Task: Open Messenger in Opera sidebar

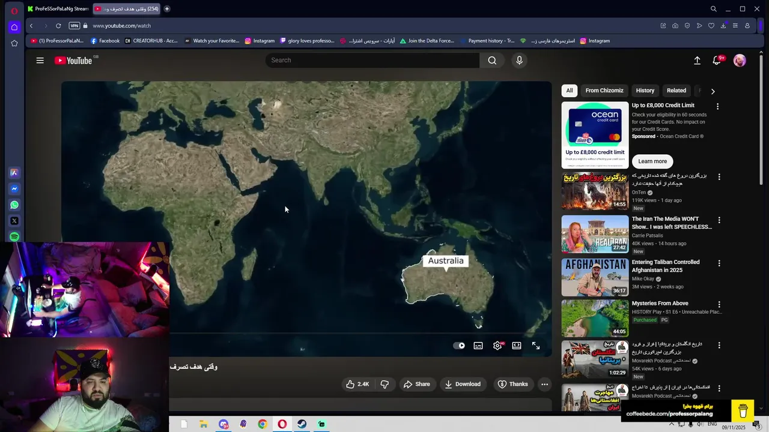Action: 14,189
